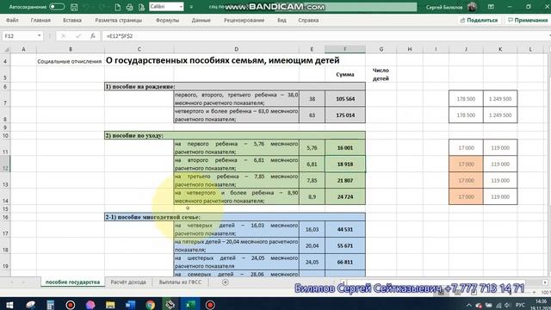Click the Enter checkmark formula icon
The image size is (551, 310).
(x=78, y=36)
